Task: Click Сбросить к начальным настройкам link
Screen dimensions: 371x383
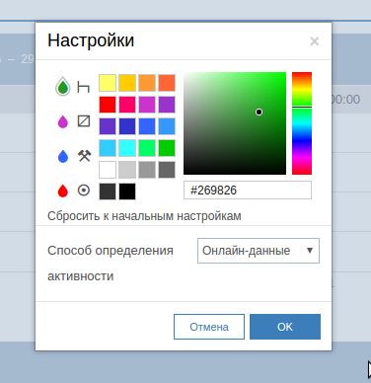Action: (x=144, y=216)
